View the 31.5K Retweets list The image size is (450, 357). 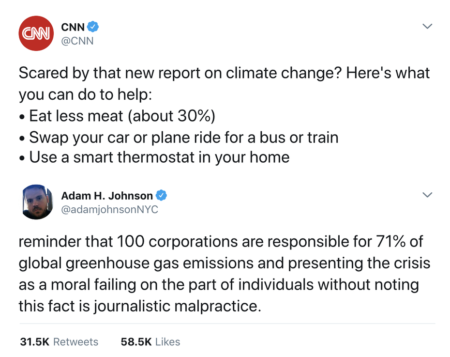59,342
